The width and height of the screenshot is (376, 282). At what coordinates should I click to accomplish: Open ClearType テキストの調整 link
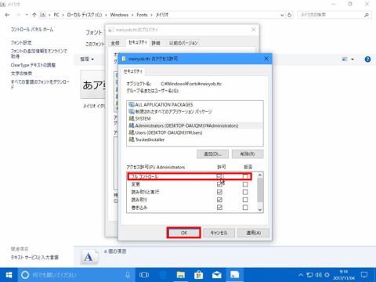click(33, 65)
